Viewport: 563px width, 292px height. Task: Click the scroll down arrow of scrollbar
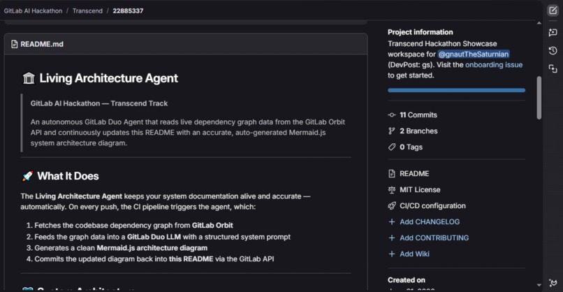pyautogui.click(x=539, y=285)
